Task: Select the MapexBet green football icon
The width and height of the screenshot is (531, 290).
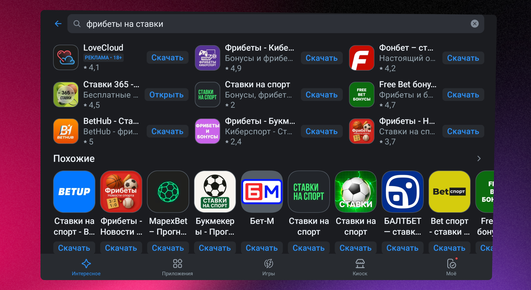Action: [168, 192]
